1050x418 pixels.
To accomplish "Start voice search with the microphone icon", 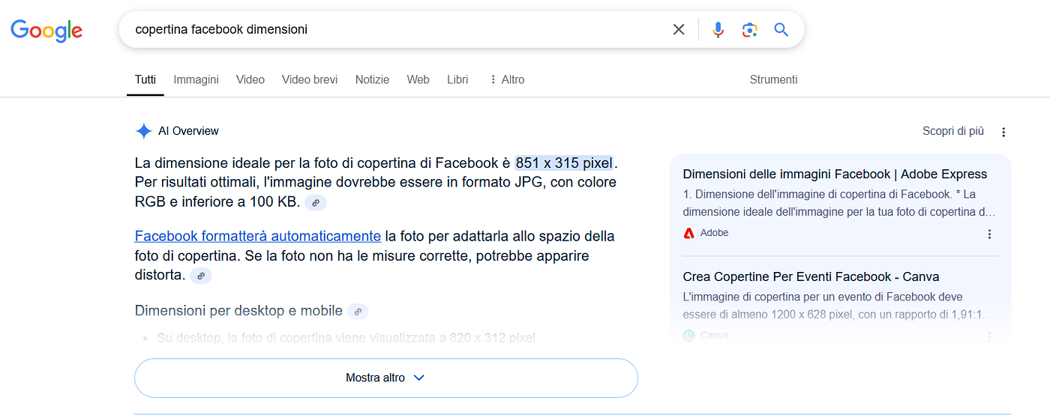I will pos(718,29).
